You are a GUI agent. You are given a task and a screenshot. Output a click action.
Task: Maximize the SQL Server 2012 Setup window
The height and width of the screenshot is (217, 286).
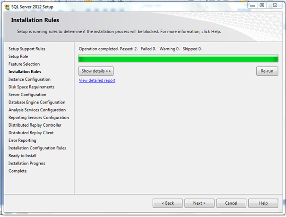(x=262, y=6)
